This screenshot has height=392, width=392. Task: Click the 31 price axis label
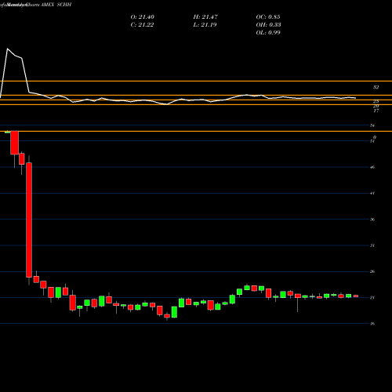pyautogui.click(x=372, y=245)
